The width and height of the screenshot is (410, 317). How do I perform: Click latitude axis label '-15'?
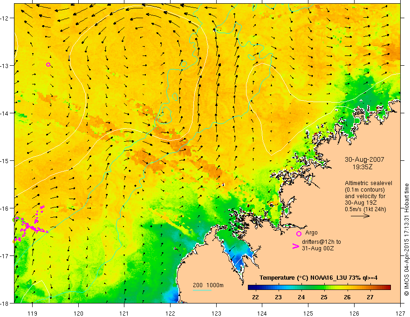coord(5,160)
